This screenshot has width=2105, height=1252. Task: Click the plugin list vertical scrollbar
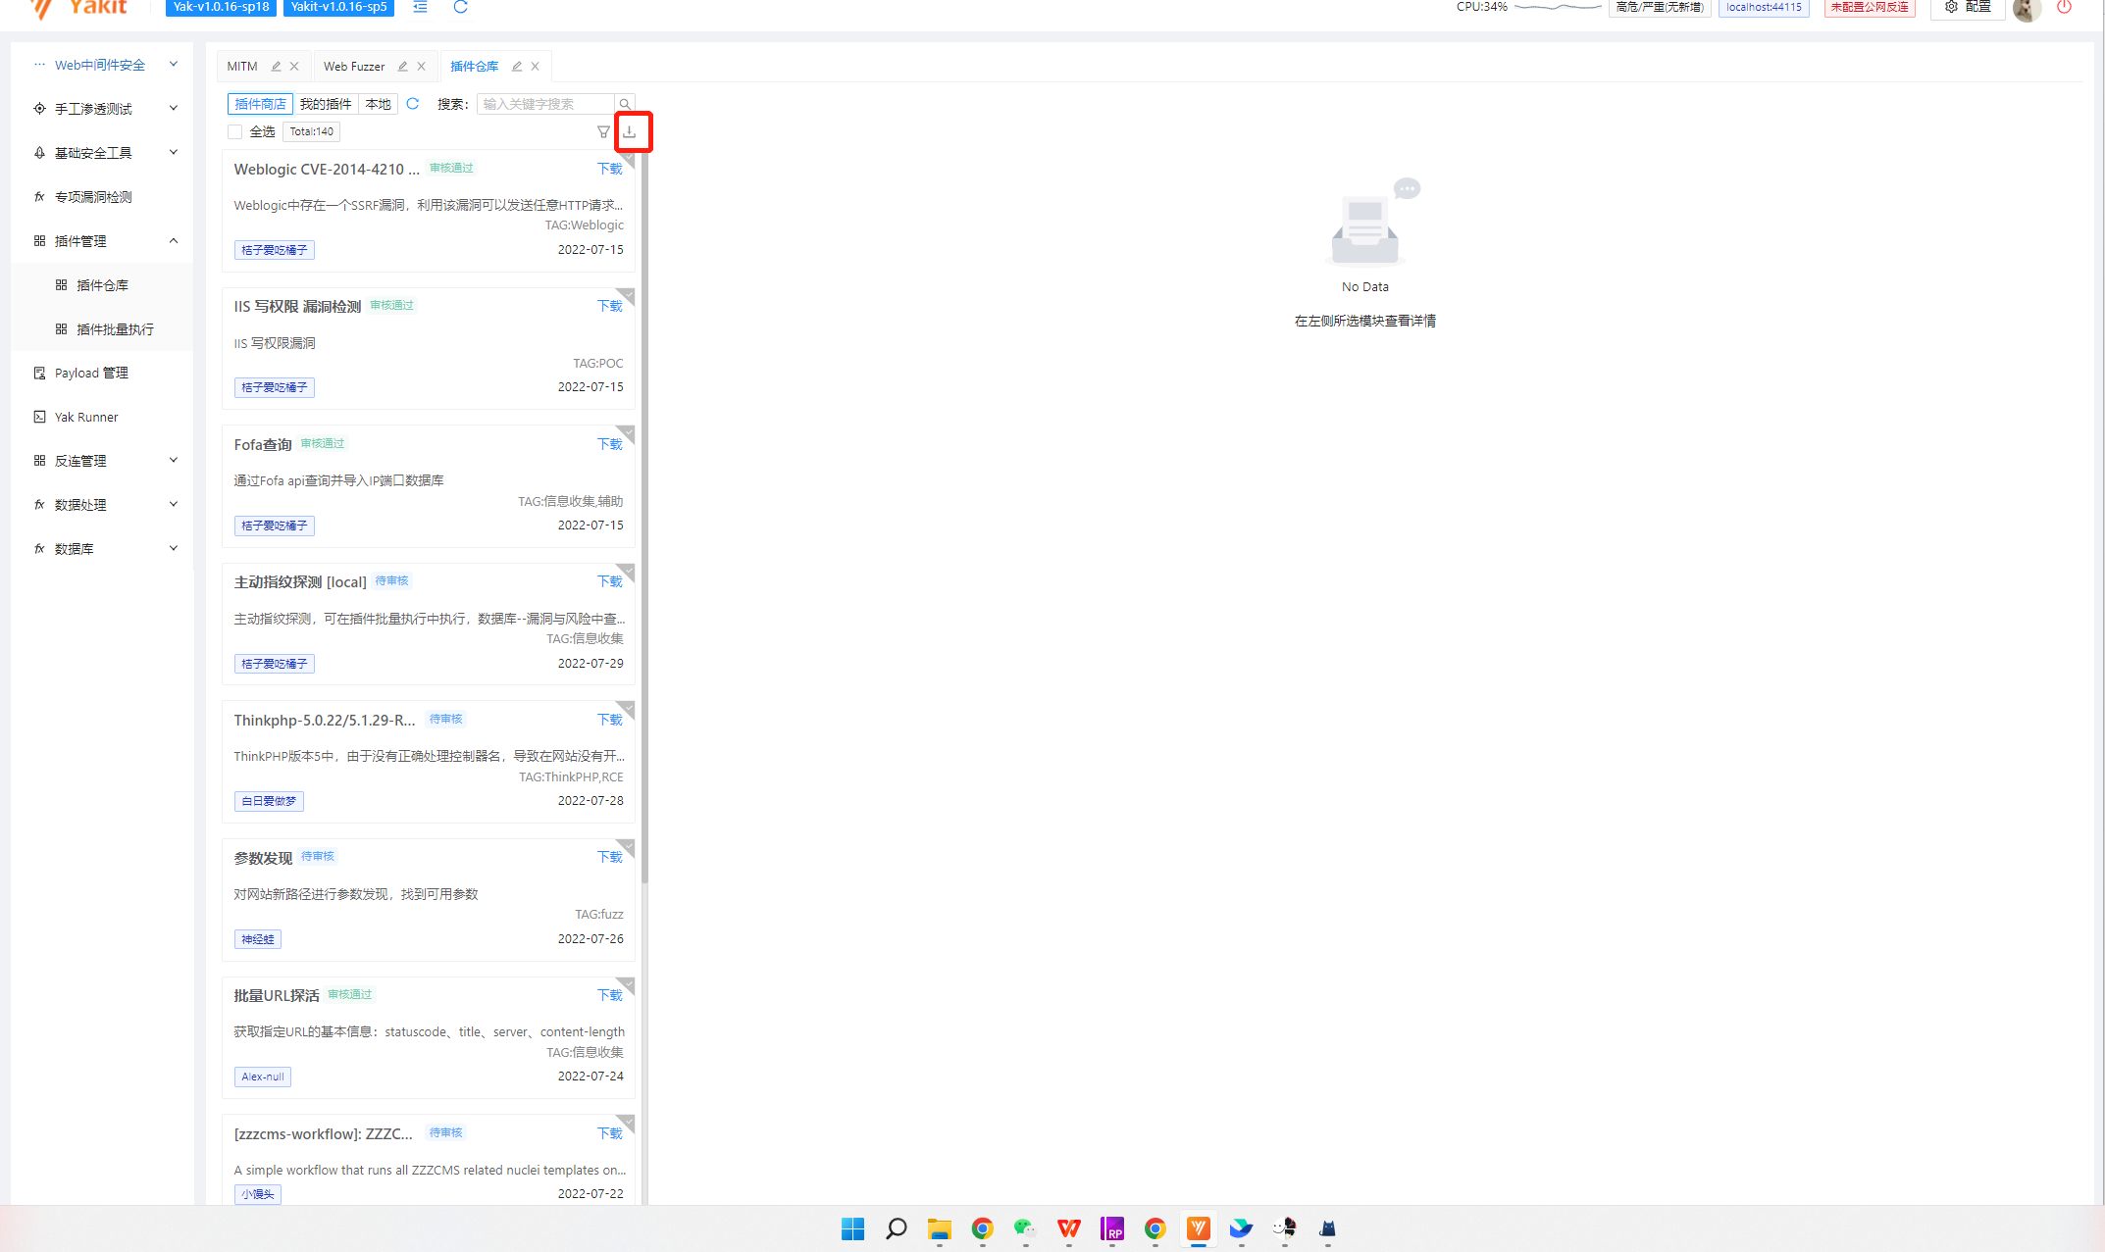pyautogui.click(x=644, y=520)
